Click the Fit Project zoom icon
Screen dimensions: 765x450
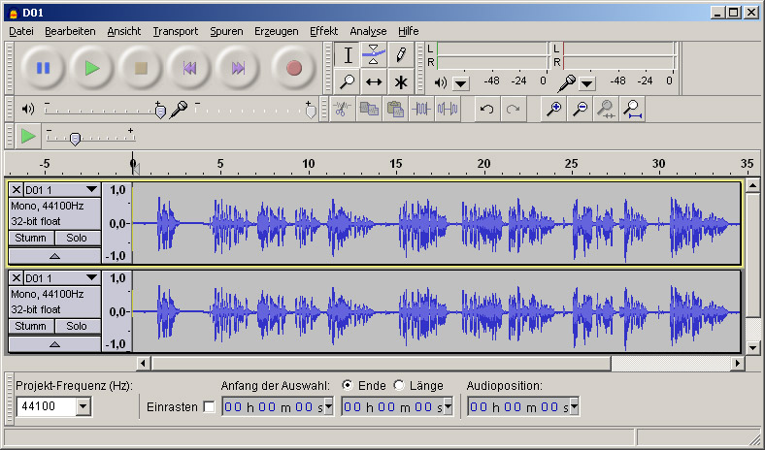tap(632, 109)
